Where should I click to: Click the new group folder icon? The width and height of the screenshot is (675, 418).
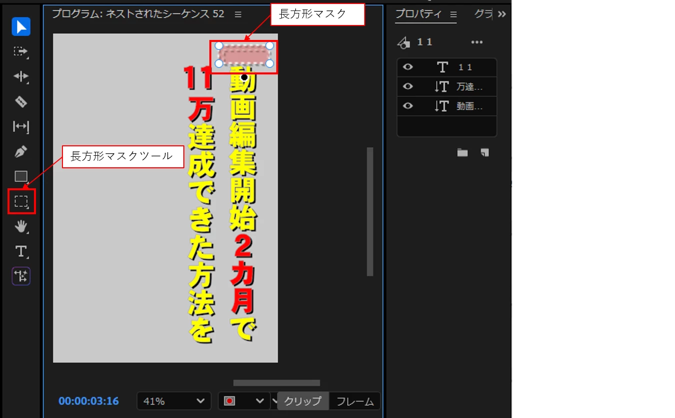[x=463, y=152]
